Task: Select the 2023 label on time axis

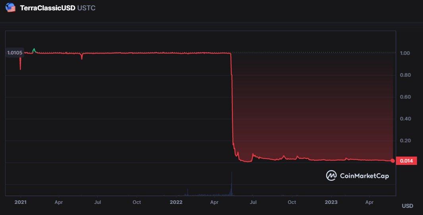Action: 331,202
